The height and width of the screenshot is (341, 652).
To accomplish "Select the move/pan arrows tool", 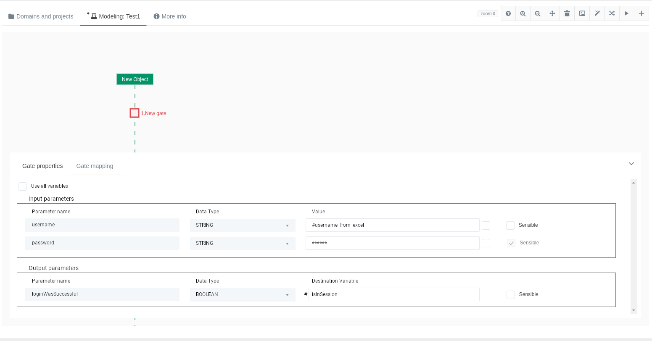I will 552,13.
